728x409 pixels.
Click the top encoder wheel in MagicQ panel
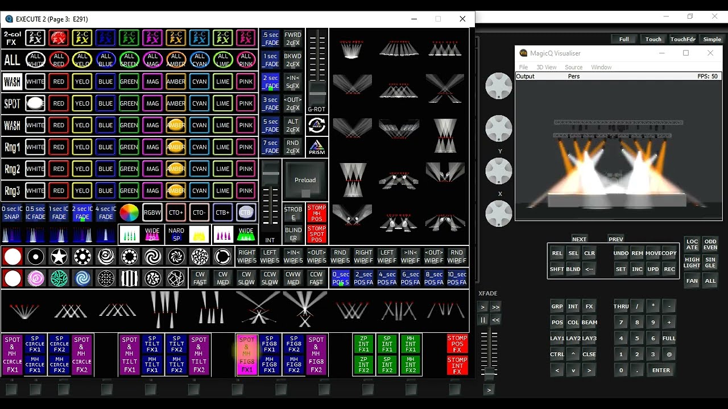click(x=498, y=85)
